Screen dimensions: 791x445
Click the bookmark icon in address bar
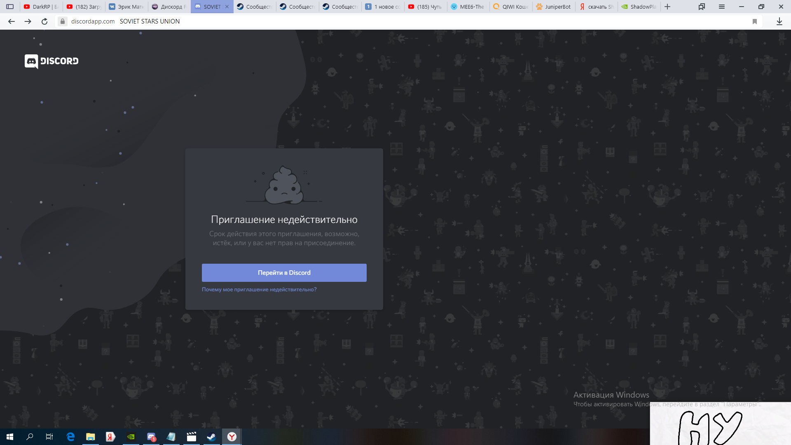(x=755, y=21)
